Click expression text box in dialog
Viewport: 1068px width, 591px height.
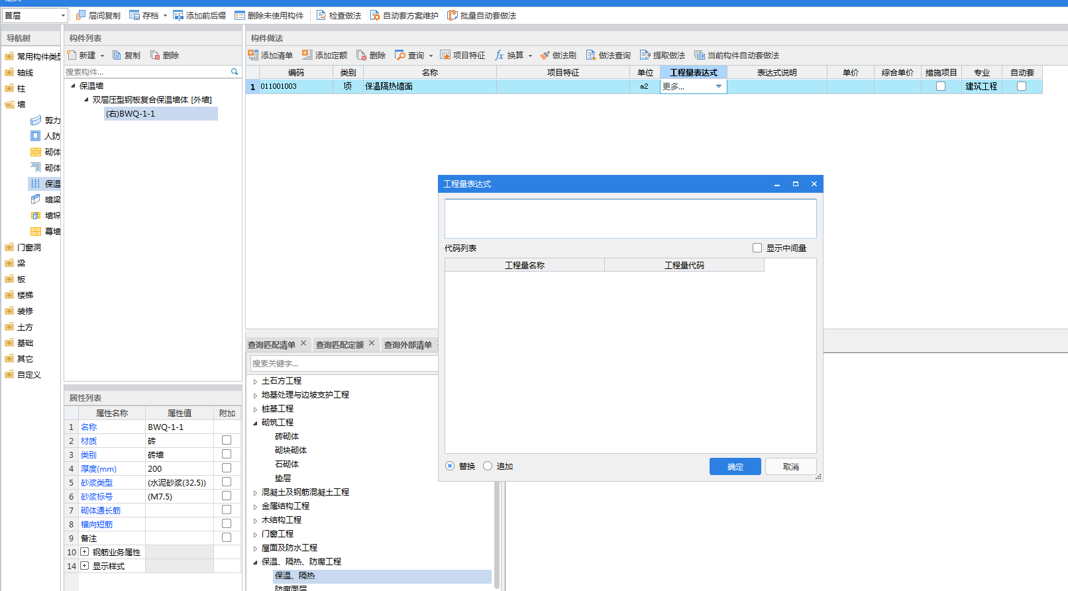click(631, 218)
